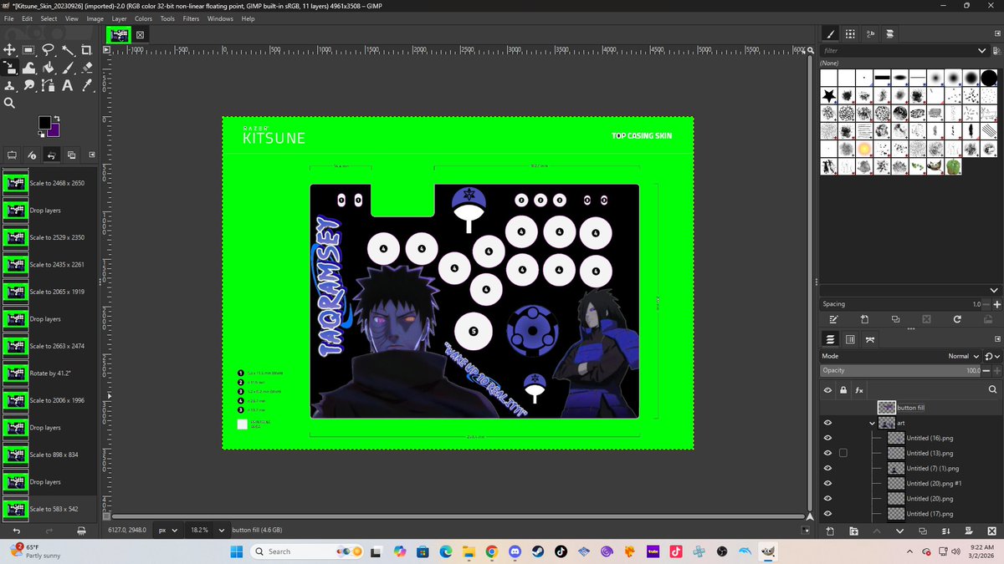Duplicate the selected layer
Screen dimensions: 1004x564
(923, 531)
